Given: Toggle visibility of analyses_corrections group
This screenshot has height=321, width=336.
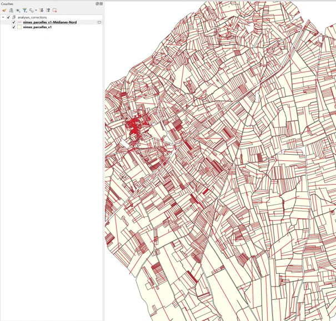Looking at the screenshot, I should pos(8,17).
